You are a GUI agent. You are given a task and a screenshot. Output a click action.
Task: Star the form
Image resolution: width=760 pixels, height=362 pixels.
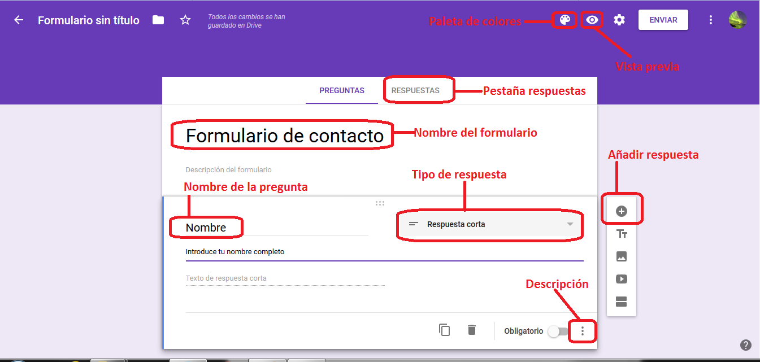pyautogui.click(x=185, y=20)
